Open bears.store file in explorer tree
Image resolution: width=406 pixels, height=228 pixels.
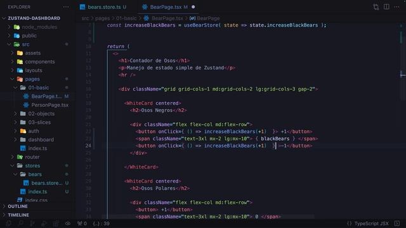[x=47, y=183]
